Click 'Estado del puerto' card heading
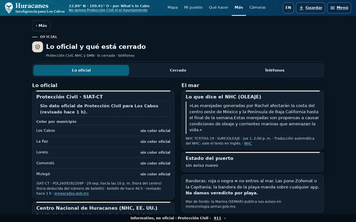The width and height of the screenshot is (356, 222). [209, 158]
